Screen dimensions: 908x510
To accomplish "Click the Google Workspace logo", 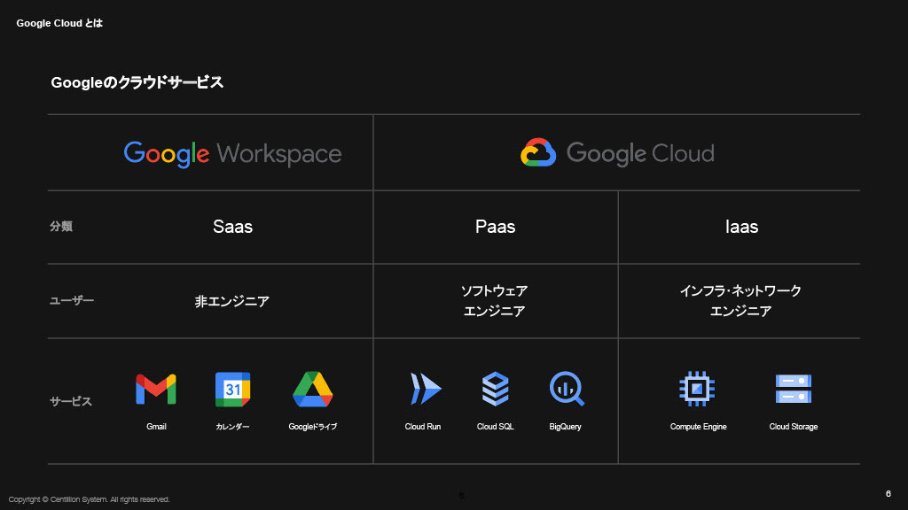I will point(232,153).
